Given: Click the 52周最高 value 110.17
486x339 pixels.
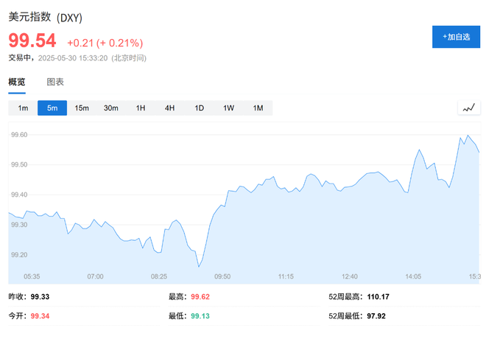Looking at the screenshot, I should pyautogui.click(x=378, y=297).
